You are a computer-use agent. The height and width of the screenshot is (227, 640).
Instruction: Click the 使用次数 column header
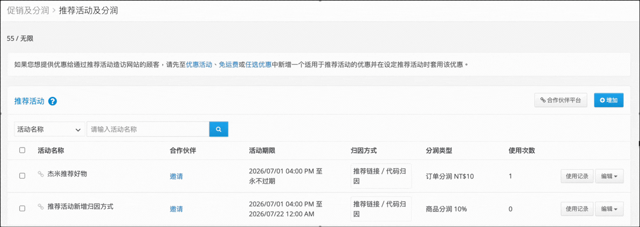[x=522, y=150]
